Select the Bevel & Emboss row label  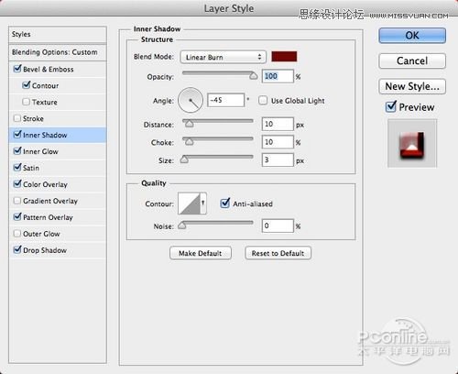point(49,70)
